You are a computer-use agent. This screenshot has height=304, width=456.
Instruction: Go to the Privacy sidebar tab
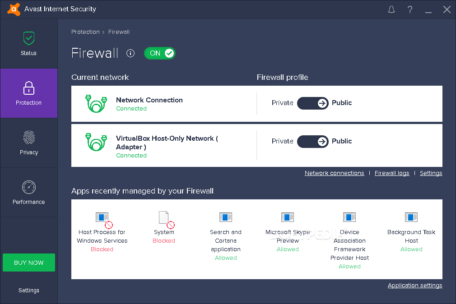(29, 143)
